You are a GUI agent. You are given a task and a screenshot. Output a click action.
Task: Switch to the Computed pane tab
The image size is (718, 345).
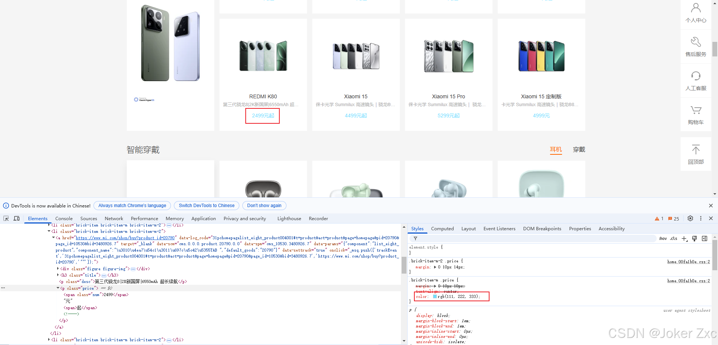(x=442, y=229)
